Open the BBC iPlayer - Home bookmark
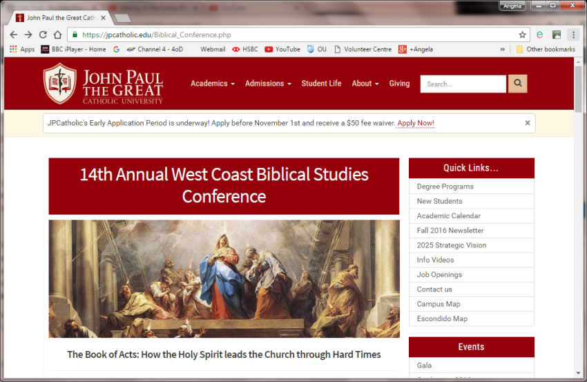 pos(73,49)
